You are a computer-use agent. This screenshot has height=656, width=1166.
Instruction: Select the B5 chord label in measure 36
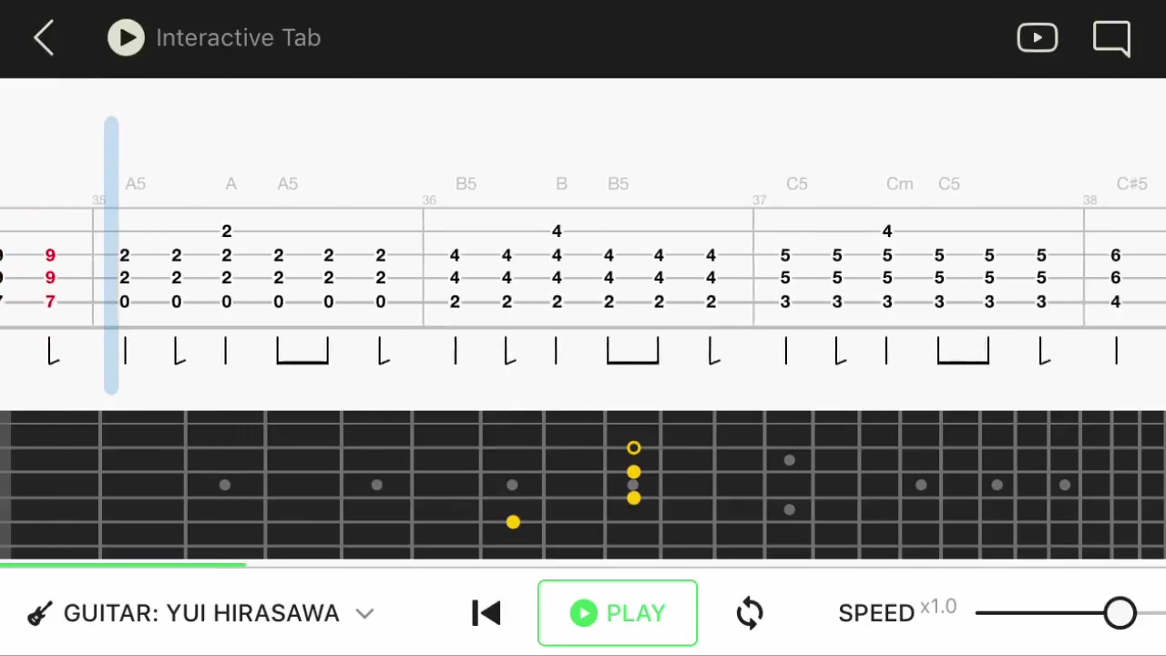click(x=465, y=184)
